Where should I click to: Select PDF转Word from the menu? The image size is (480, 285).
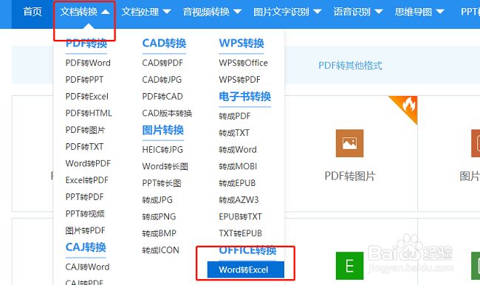[88, 63]
